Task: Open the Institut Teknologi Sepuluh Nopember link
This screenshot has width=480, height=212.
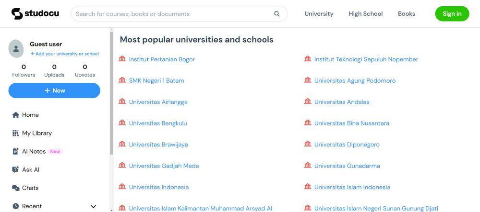Action: (366, 59)
